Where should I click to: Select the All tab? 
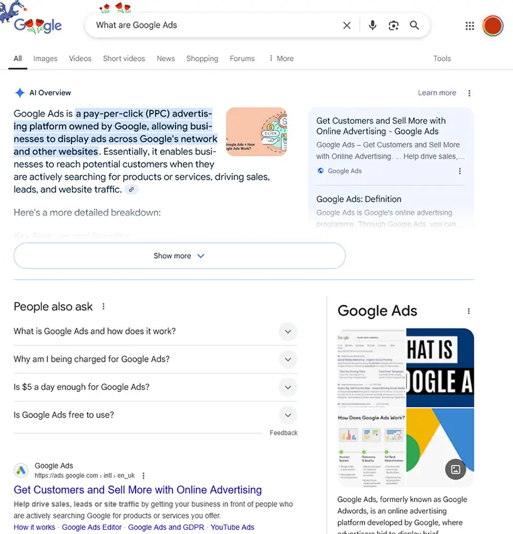pyautogui.click(x=18, y=59)
